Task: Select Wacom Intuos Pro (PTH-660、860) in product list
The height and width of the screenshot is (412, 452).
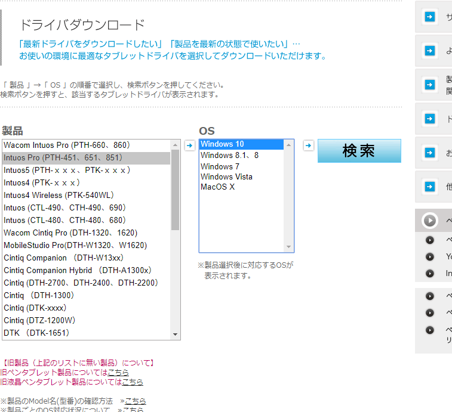Action: click(86, 145)
